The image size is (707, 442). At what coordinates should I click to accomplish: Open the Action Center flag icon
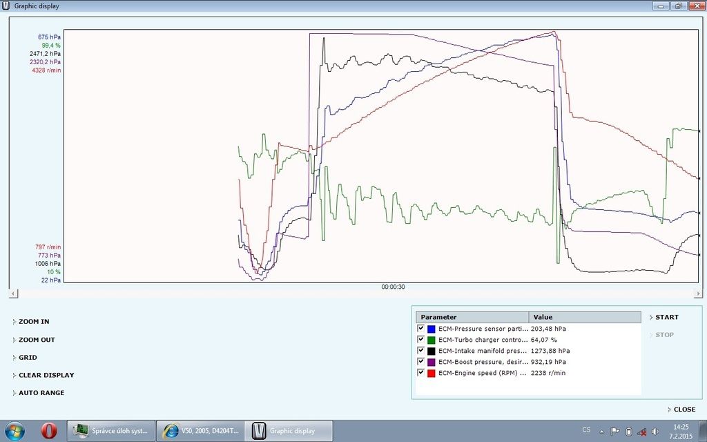pyautogui.click(x=614, y=432)
